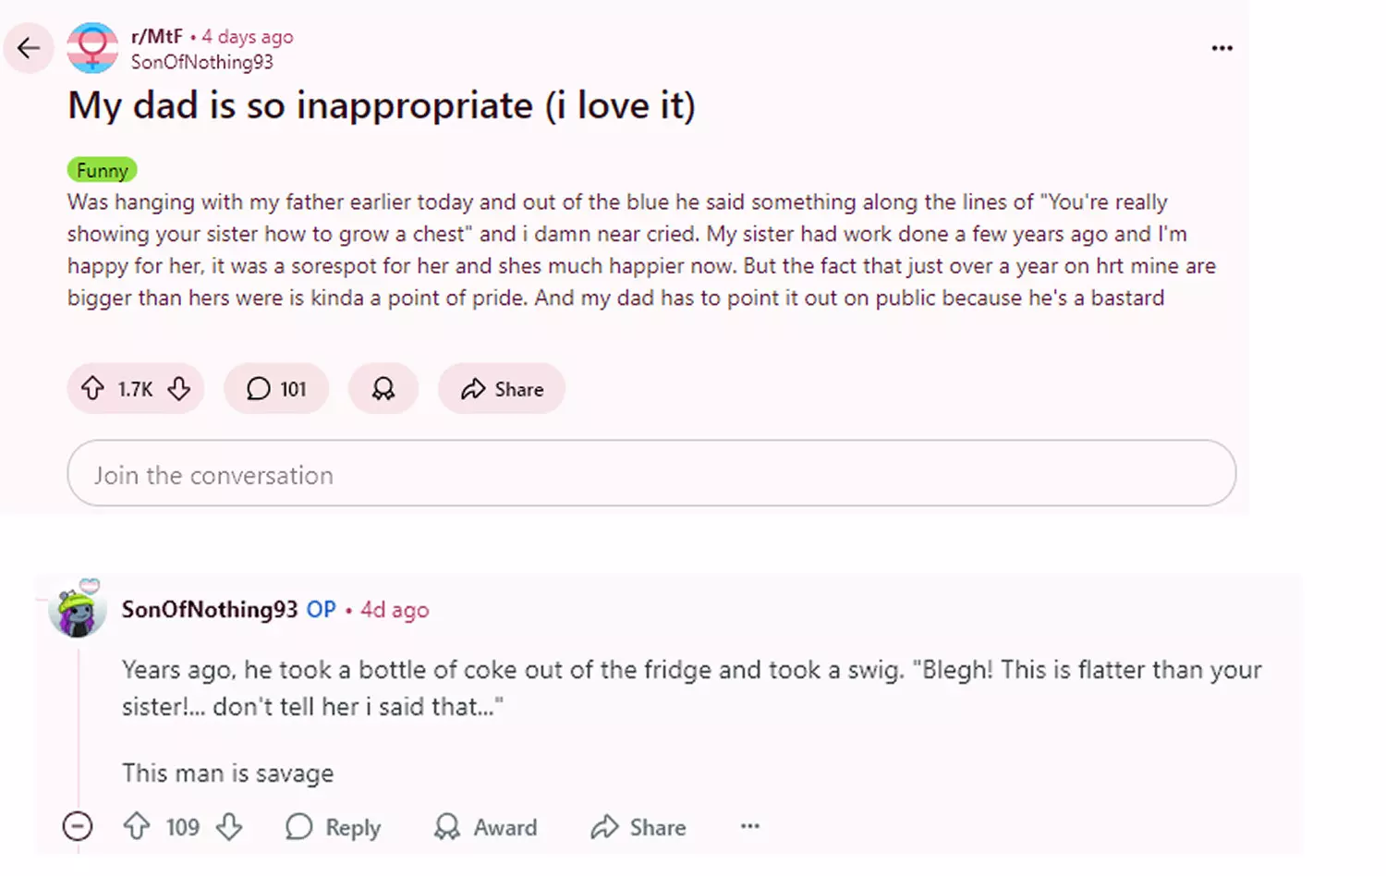Click the Join the conversation field
This screenshot has height=876, width=1386.
click(x=651, y=473)
